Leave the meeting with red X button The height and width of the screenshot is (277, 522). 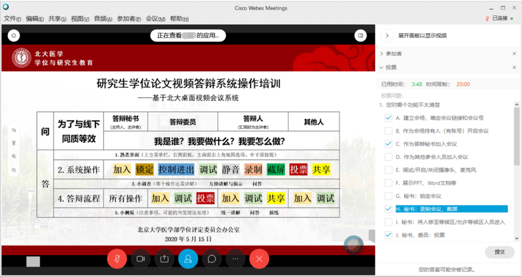pos(259,259)
